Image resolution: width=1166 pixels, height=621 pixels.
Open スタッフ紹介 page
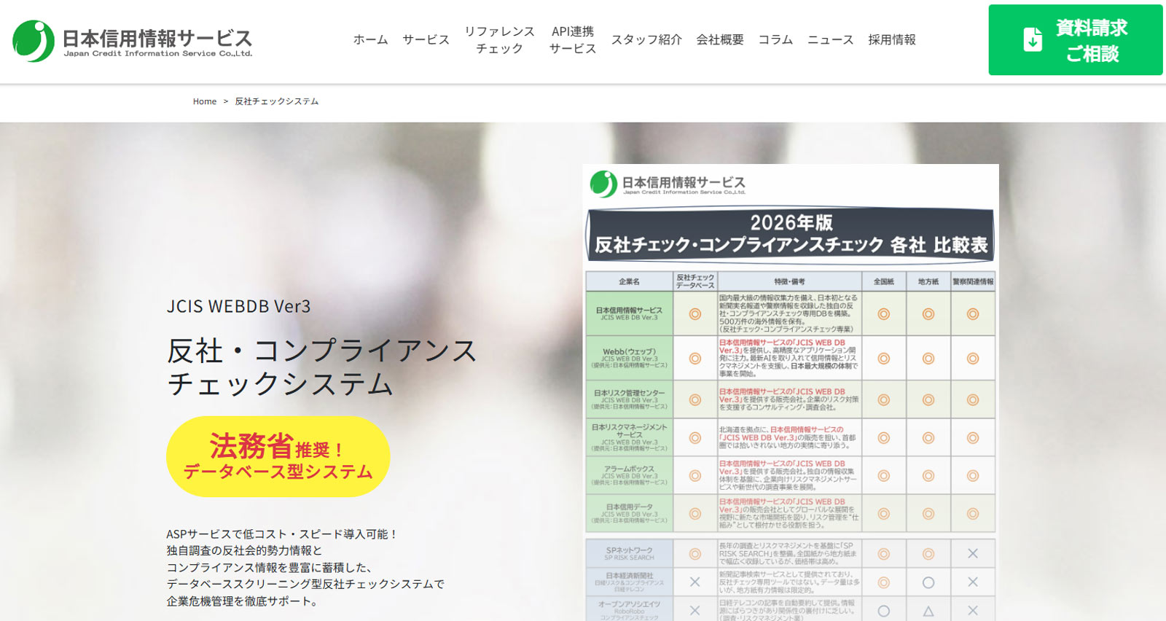tap(646, 39)
